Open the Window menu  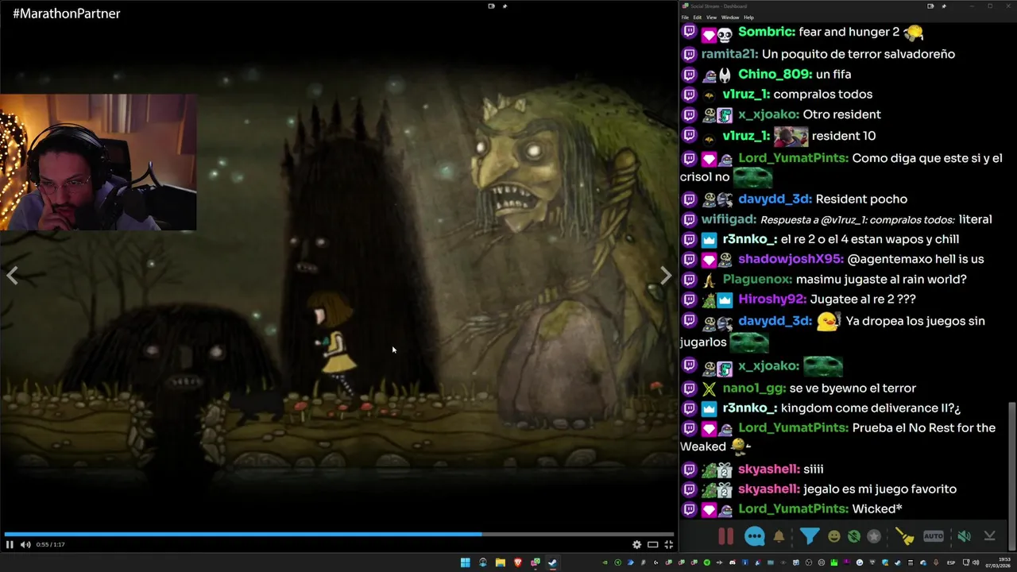(729, 17)
